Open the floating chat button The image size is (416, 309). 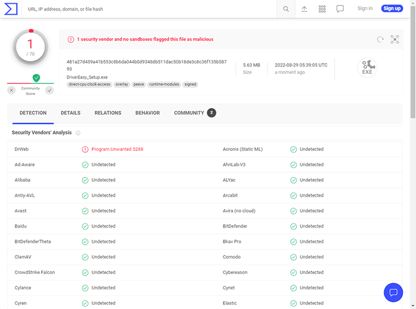pyautogui.click(x=393, y=292)
